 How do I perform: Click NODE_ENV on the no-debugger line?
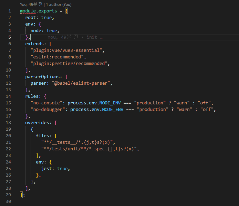tap(113, 110)
